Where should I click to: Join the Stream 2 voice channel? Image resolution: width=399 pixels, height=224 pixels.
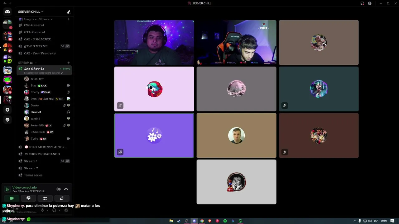point(44,168)
